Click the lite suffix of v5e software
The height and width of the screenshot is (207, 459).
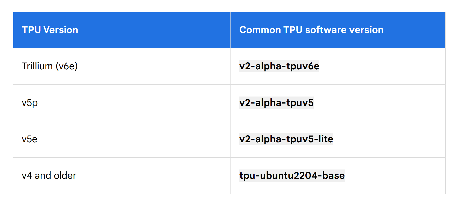pyautogui.click(x=326, y=139)
